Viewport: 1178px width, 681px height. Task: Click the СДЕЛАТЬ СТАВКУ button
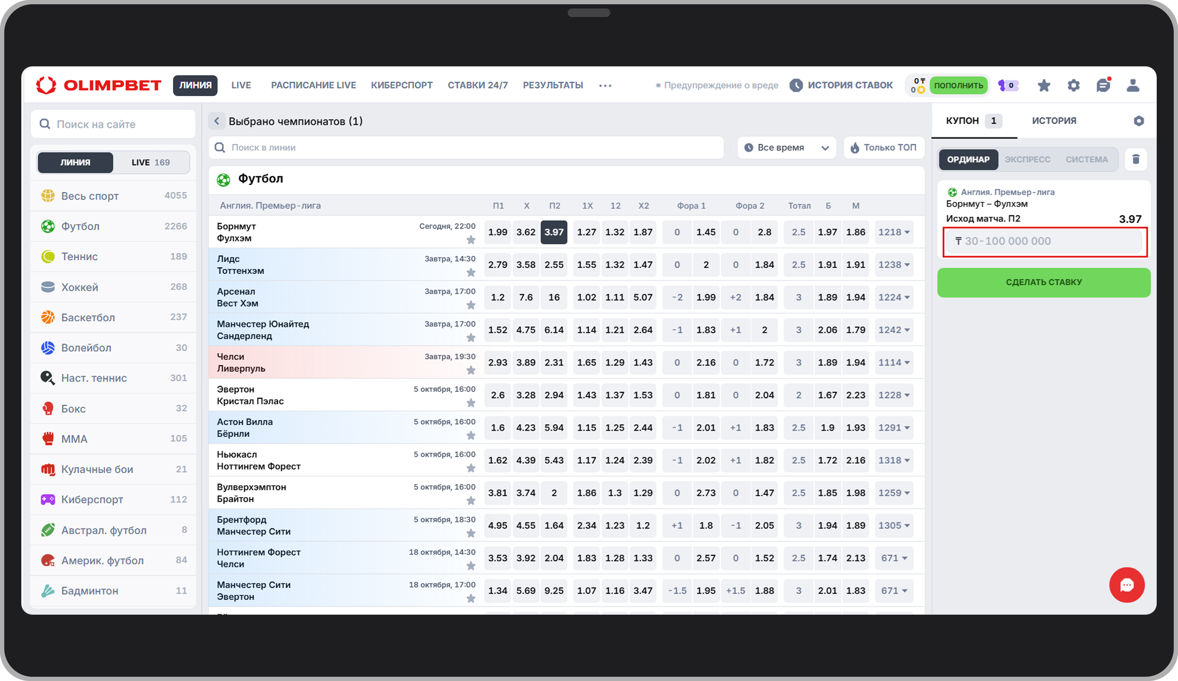[1044, 282]
